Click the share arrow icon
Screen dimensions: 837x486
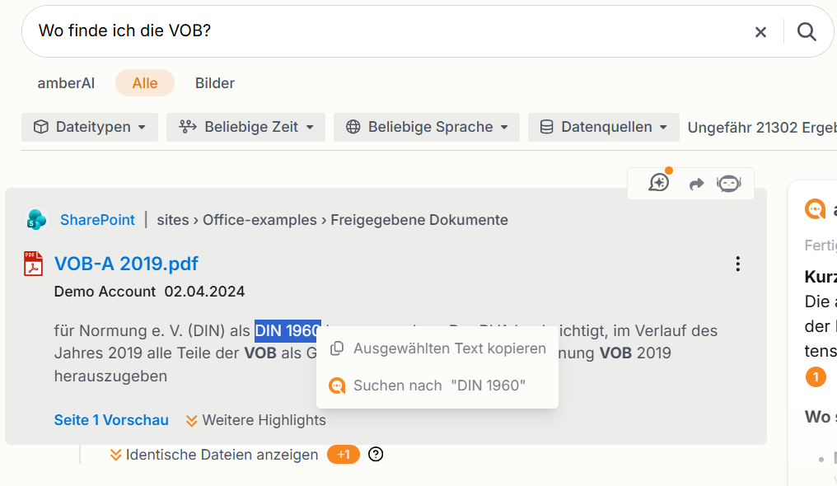(x=696, y=184)
